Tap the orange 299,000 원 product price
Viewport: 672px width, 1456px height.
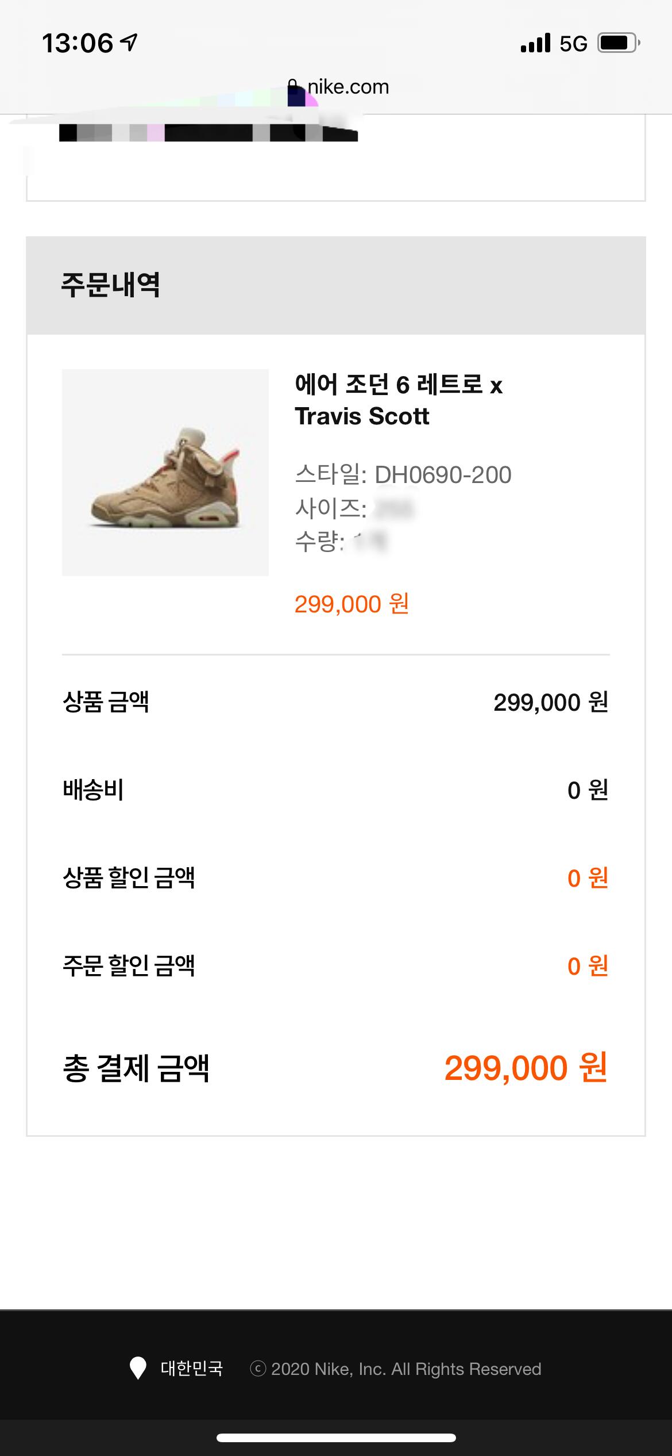pos(352,604)
